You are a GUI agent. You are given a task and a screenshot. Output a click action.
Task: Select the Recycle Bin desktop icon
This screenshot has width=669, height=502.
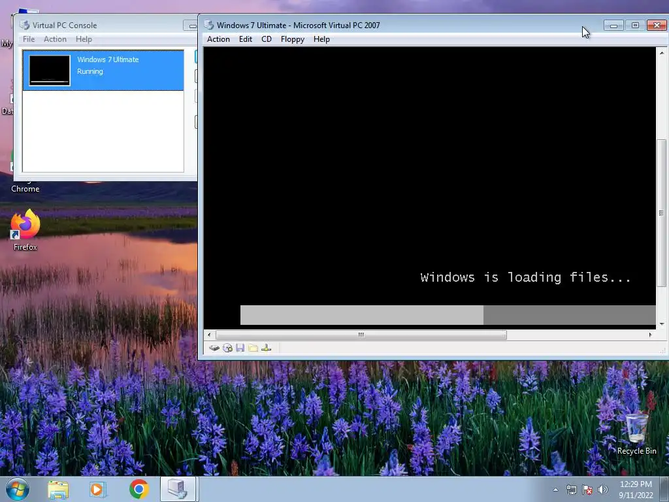pos(636,433)
